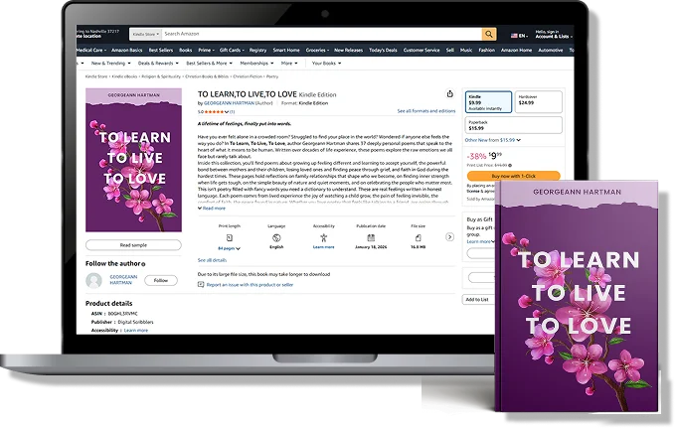This screenshot has height=428, width=675.
Task: Click the Religion & Spirituality breadcrumb
Action: [161, 76]
